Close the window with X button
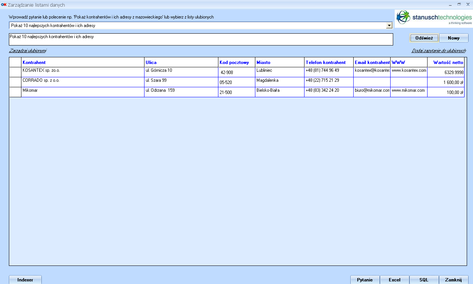The height and width of the screenshot is (284, 473). click(x=468, y=4)
